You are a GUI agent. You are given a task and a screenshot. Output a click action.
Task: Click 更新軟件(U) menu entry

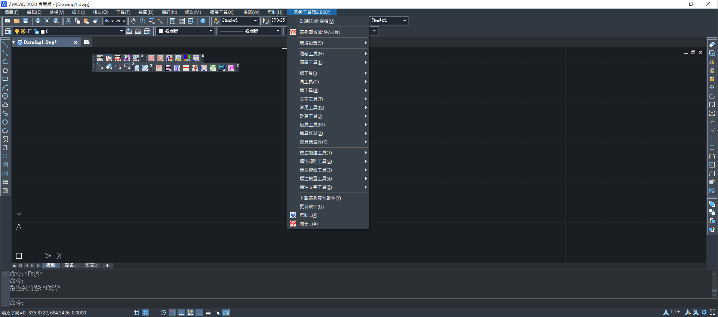pyautogui.click(x=312, y=207)
